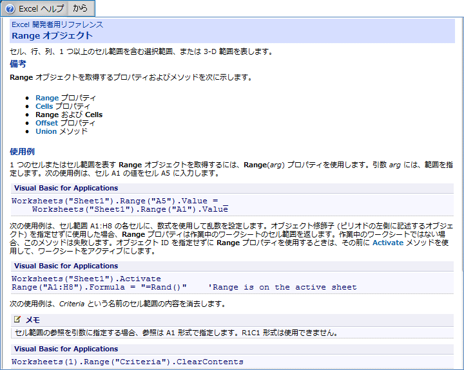Click the メモ label in the note box
Viewport: 464px width, 370px height.
tap(33, 320)
